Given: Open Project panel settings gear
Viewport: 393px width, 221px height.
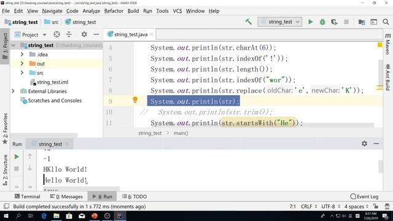Looking at the screenshot, I should tap(84, 34).
